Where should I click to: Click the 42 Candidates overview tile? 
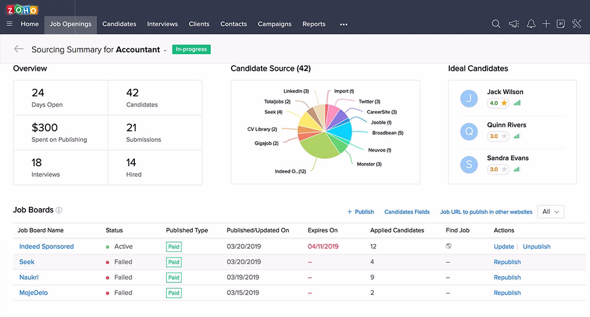pos(155,97)
